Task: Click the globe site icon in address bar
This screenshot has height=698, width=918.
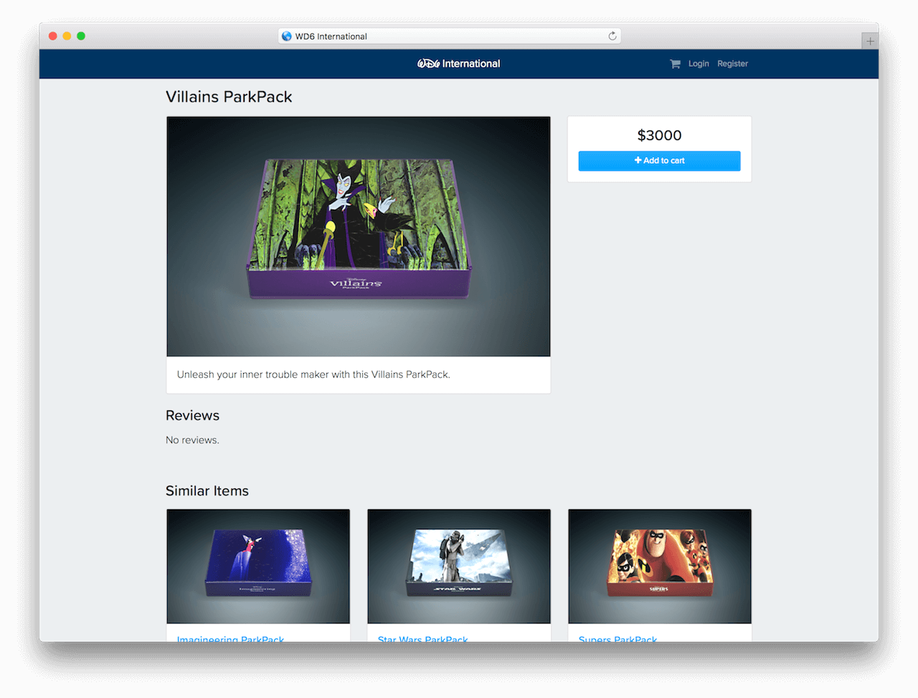Action: pos(287,36)
